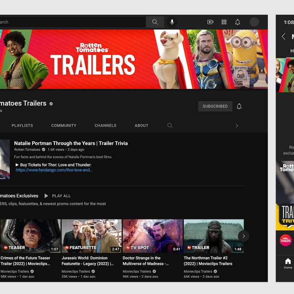
Task: Click Rotten Tomatoes channel name under featured video
Action: [27, 149]
